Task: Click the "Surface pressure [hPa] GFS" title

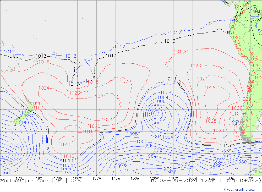Action: (40, 181)
